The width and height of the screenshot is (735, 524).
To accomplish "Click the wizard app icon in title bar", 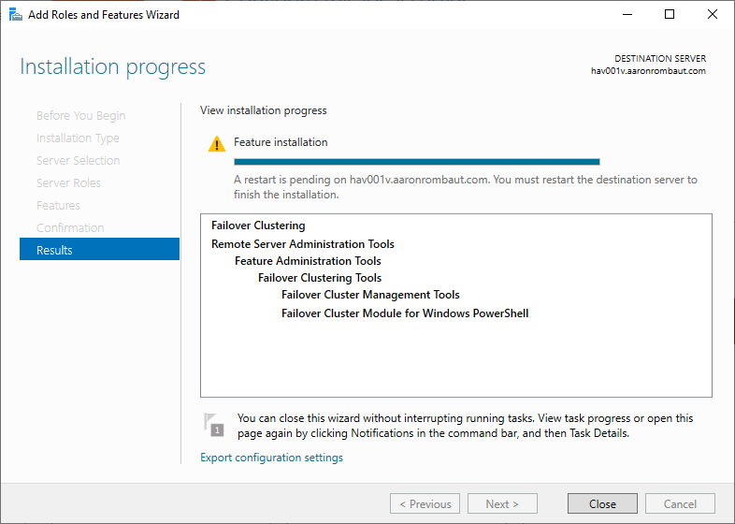I will coord(14,15).
